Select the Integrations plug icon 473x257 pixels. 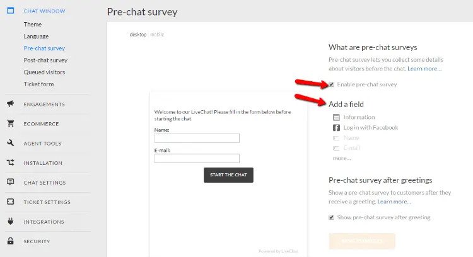pos(11,222)
